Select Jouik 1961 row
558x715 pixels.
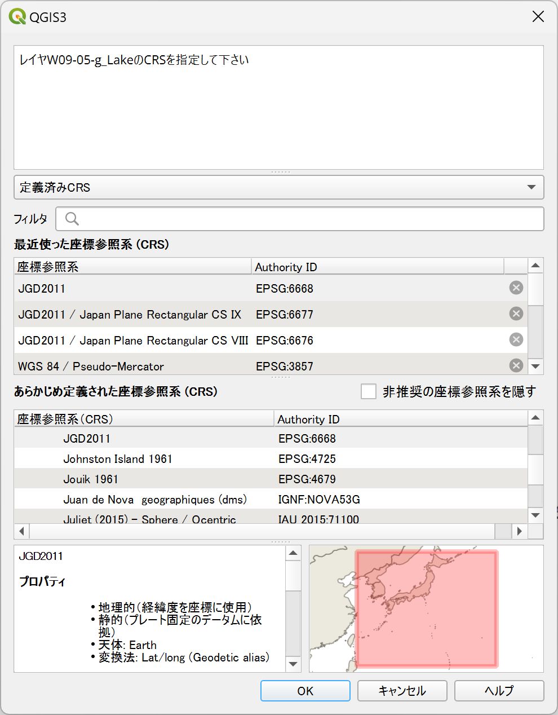[x=271, y=479]
